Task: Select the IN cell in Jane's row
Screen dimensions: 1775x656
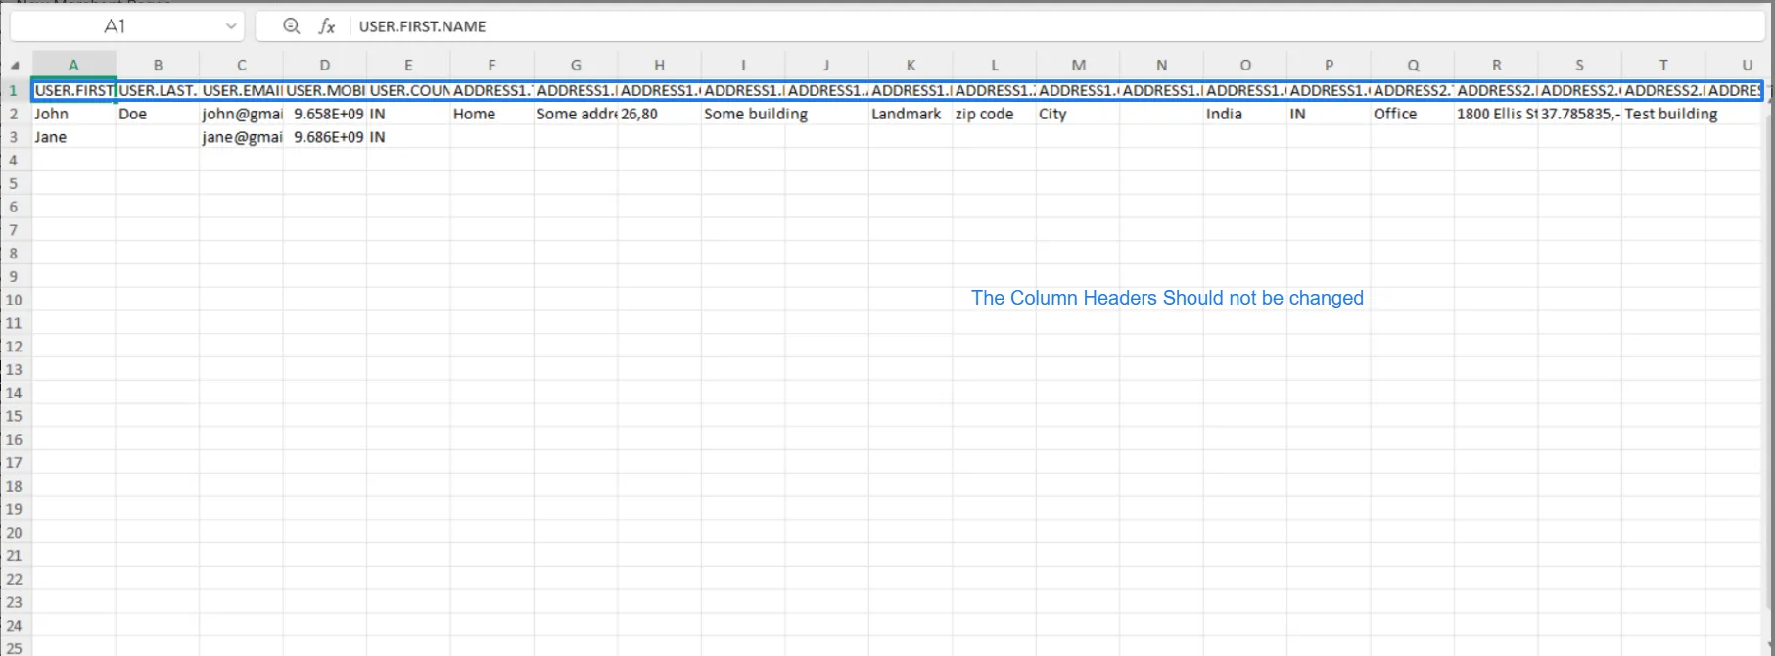Action: (408, 137)
